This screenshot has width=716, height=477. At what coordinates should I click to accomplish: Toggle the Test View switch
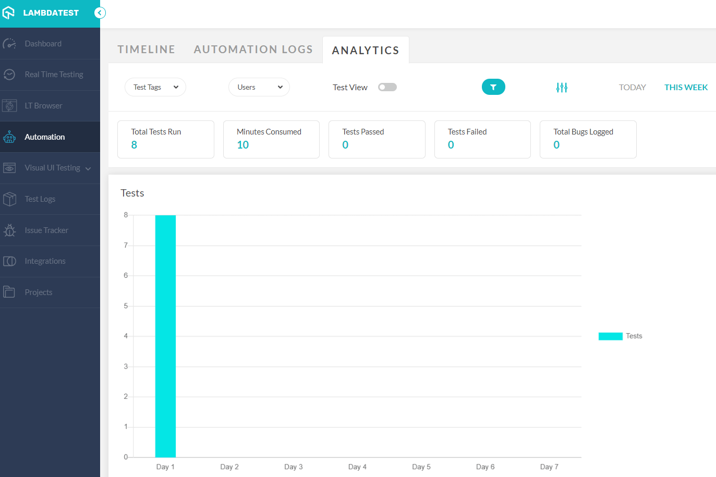coord(387,87)
